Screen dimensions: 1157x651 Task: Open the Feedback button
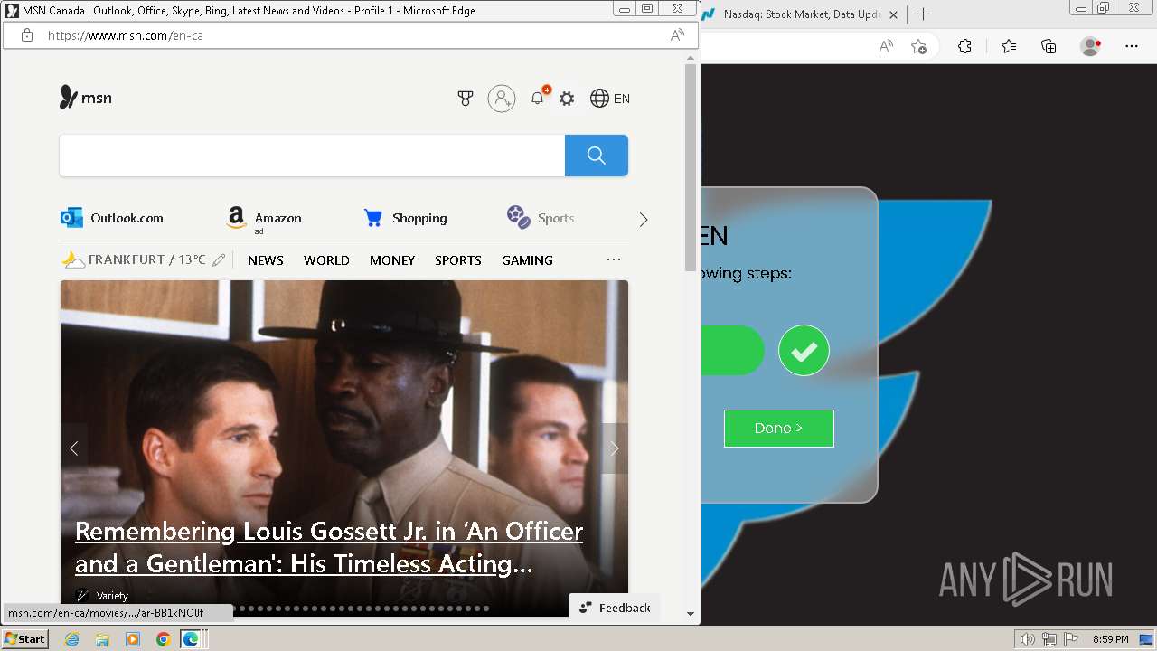click(615, 608)
